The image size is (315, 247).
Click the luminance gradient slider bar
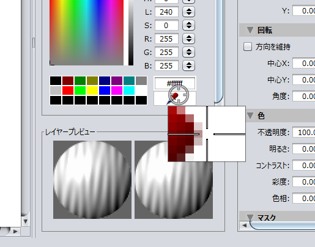[x=131, y=32]
